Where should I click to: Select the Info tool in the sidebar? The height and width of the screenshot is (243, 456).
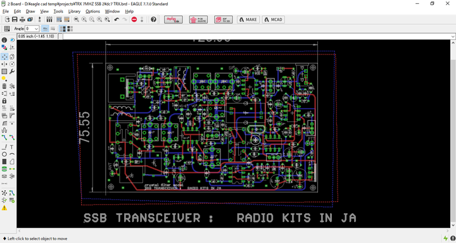pyautogui.click(x=4, y=40)
